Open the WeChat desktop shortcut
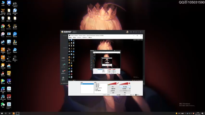The height and width of the screenshot is (115, 205). (3, 105)
